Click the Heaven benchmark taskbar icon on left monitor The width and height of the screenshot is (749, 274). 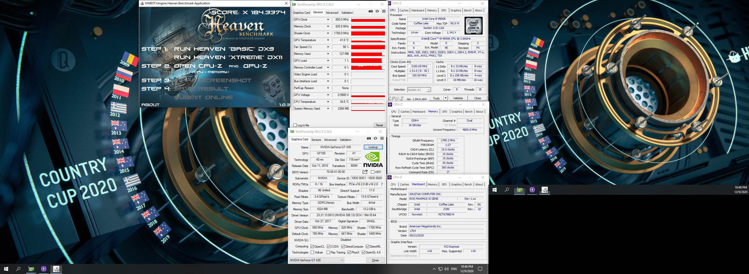tap(56, 269)
